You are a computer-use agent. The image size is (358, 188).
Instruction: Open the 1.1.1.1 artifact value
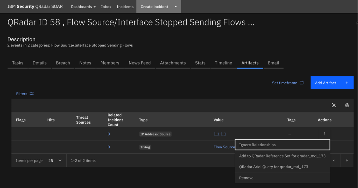[220, 134]
